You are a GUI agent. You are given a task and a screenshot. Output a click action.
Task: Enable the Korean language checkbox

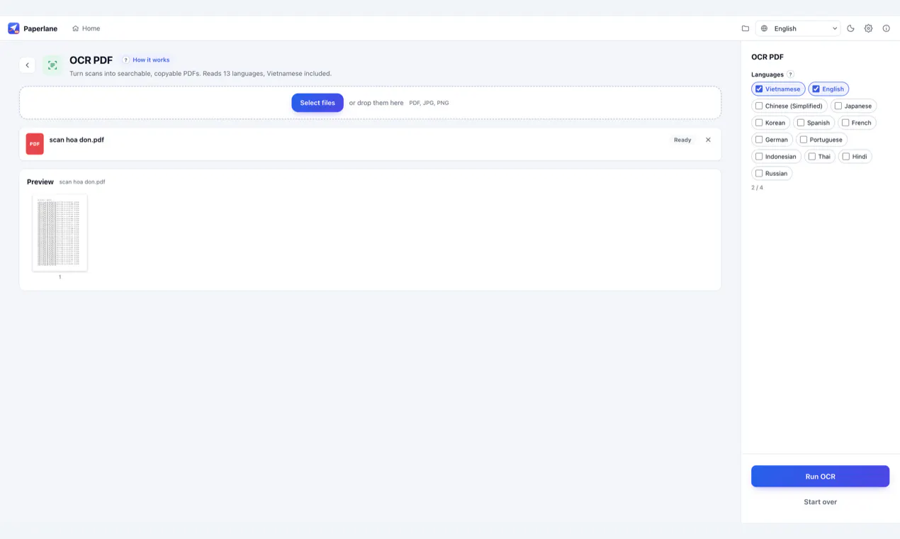pyautogui.click(x=759, y=123)
